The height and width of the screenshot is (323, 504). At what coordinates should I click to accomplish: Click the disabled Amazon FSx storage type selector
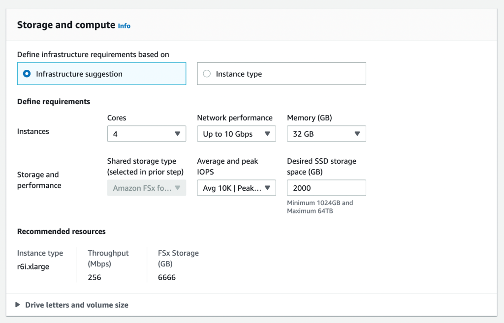[147, 187]
